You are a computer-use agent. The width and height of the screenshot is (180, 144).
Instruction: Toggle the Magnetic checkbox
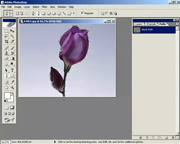click(82, 13)
